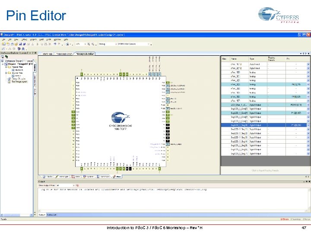Open the Build menu

41,39
